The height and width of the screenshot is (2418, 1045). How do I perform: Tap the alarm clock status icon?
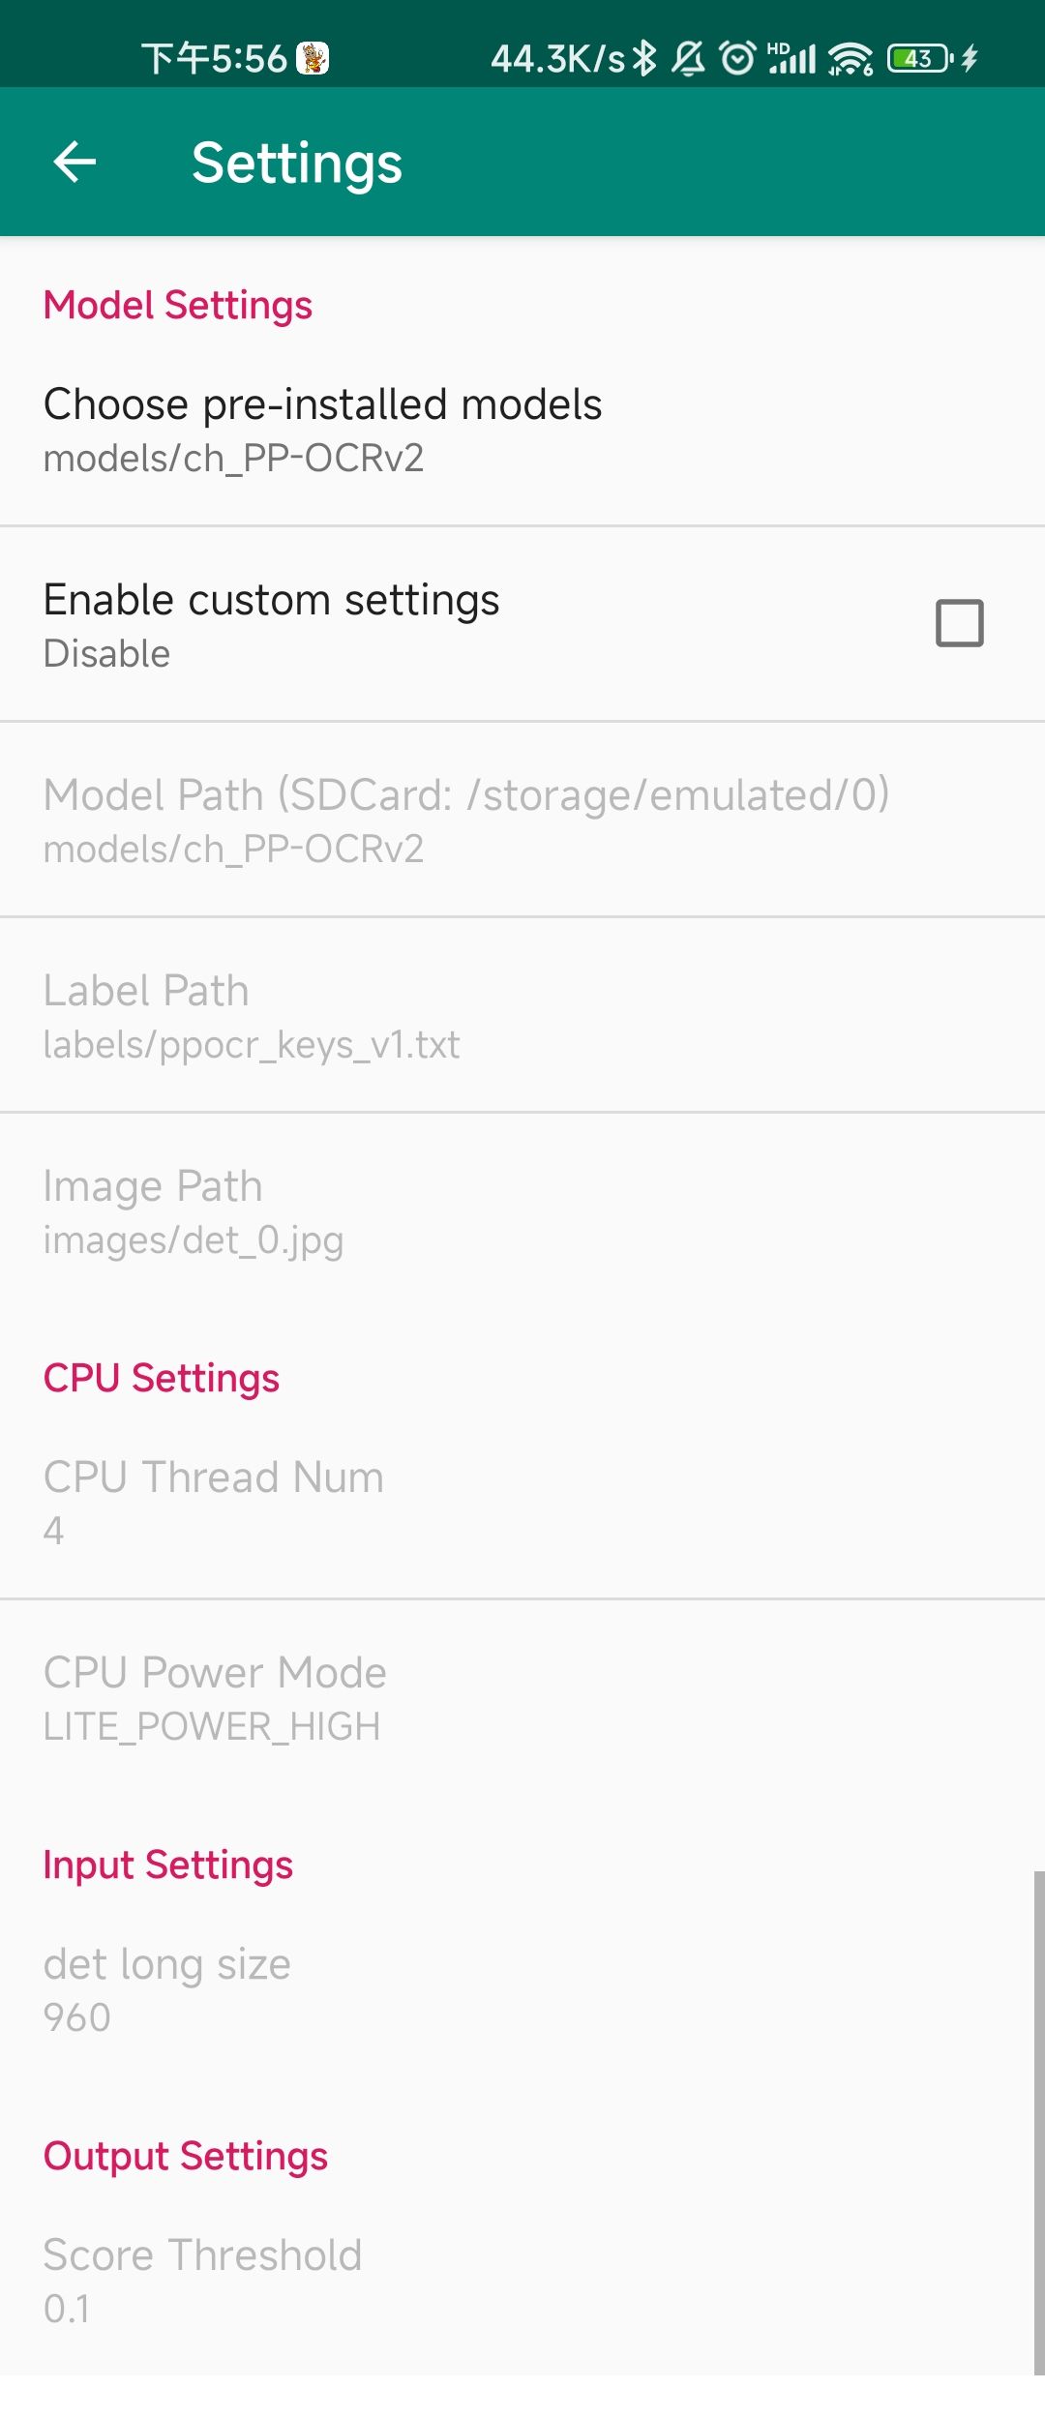(738, 59)
